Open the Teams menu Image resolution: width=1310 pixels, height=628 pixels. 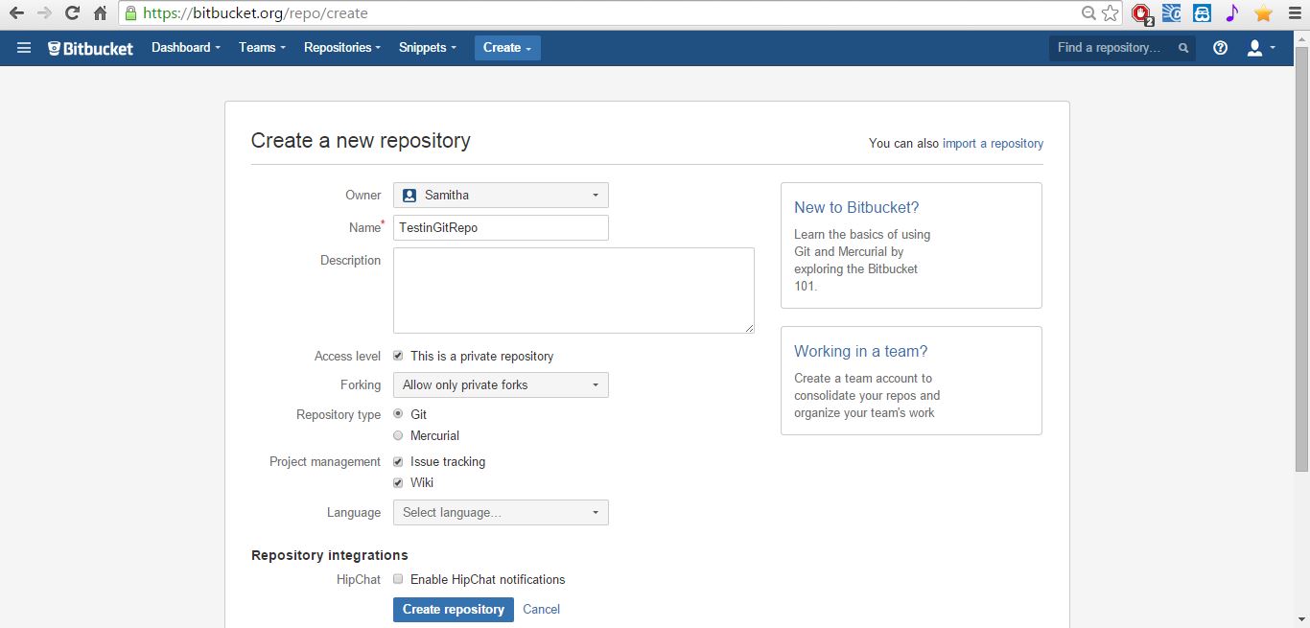click(263, 48)
